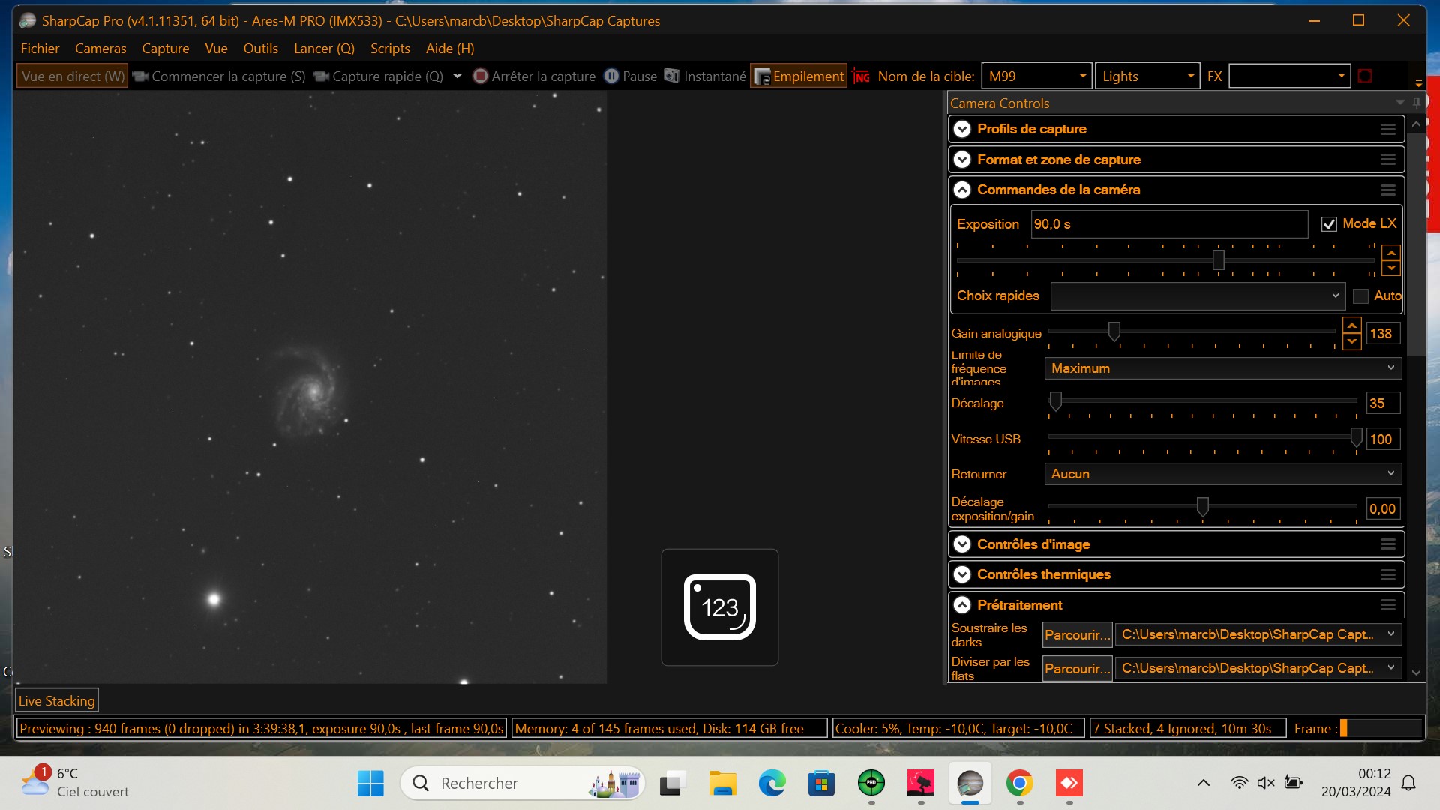
Task: Uncheck the Mode LX checkbox
Action: click(x=1329, y=224)
